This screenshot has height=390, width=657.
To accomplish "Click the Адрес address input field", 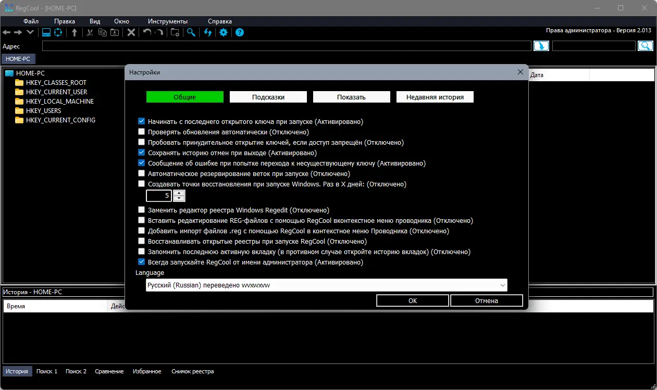I will 287,46.
